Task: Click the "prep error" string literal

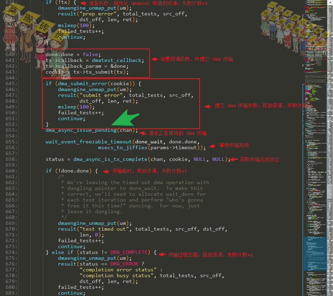Action: click(x=98, y=14)
